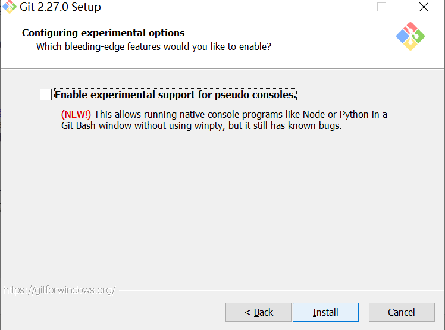Viewport: 445px width, 330px height.
Task: Cancel the Git setup wizard
Action: coord(401,312)
